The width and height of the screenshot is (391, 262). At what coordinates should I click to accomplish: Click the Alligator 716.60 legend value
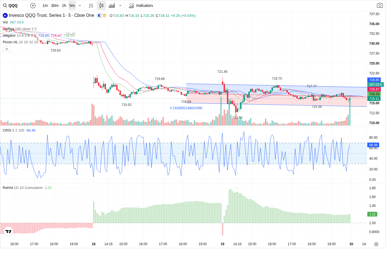click(44, 36)
